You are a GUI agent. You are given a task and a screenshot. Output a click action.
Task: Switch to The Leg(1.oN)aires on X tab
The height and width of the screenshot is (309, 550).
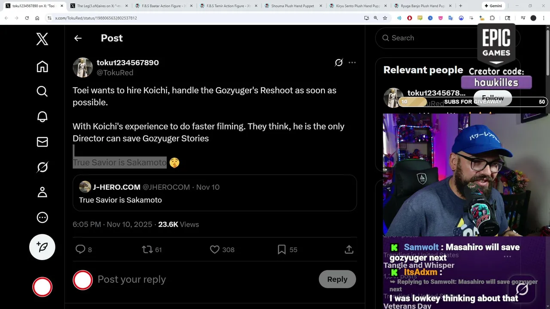click(x=98, y=6)
